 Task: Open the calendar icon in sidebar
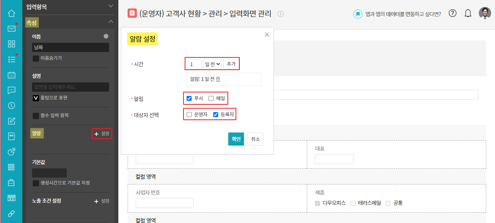click(x=12, y=75)
